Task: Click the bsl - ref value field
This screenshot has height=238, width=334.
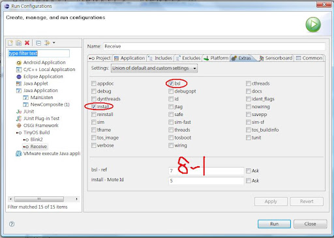Action: [206, 171]
